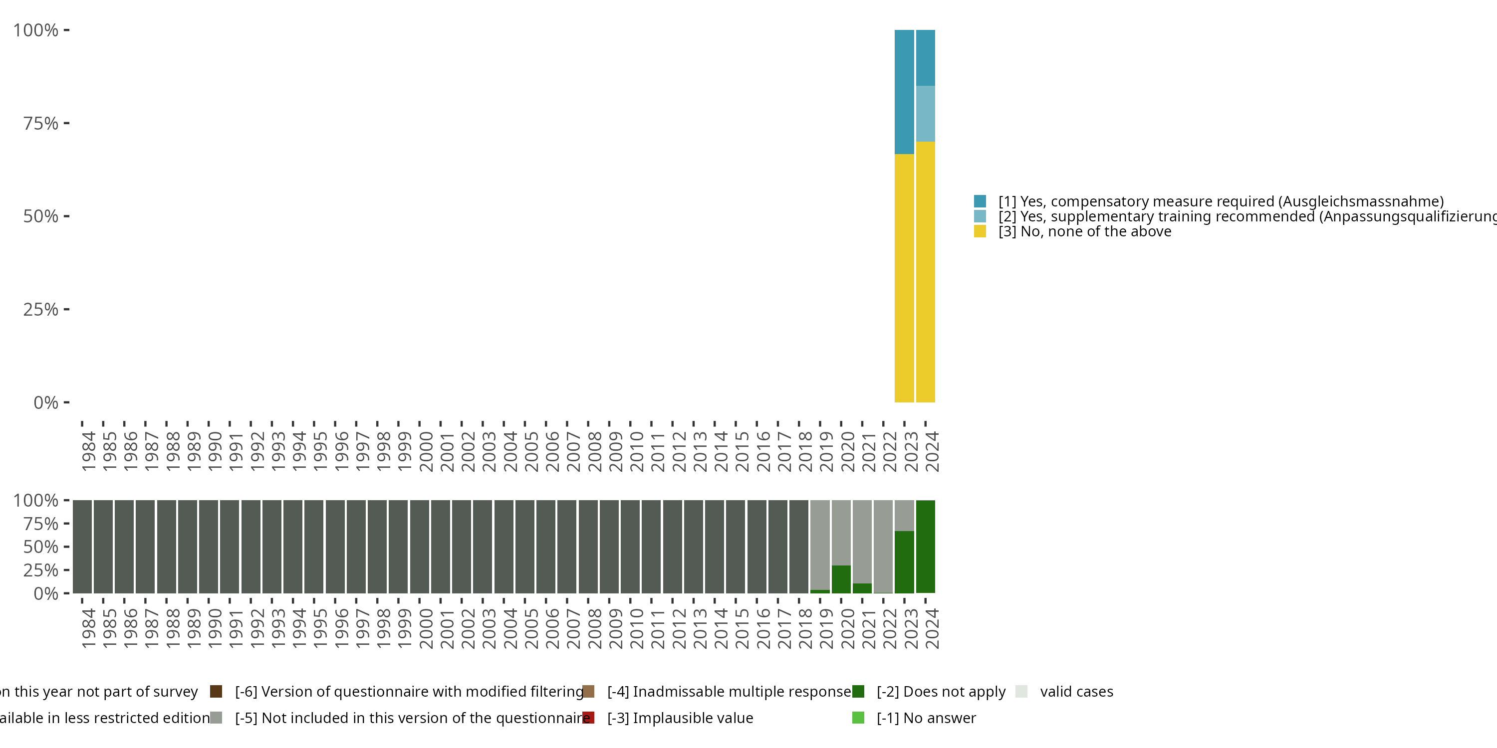
Task: Click yellow swatch for none of the above
Action: (980, 232)
